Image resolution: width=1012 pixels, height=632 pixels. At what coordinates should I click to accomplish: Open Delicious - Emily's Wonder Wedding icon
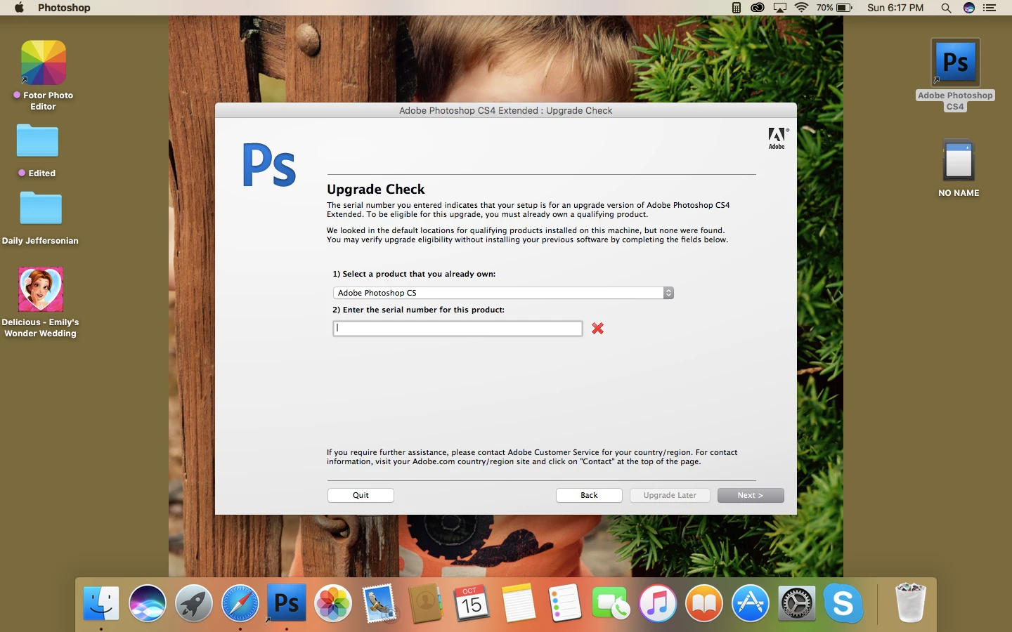click(x=41, y=289)
